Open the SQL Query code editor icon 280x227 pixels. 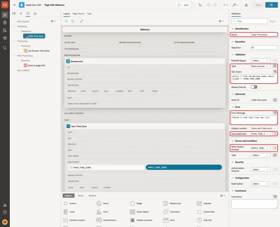[x=275, y=72]
